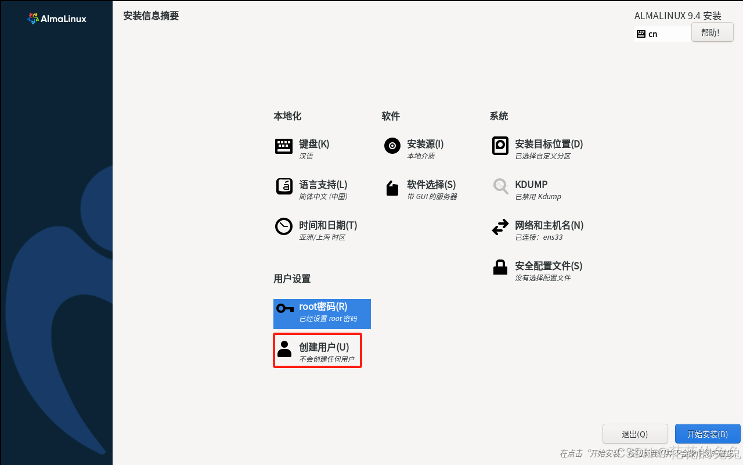Click 开始安装(B) to begin installation
The width and height of the screenshot is (743, 465).
[x=708, y=434]
